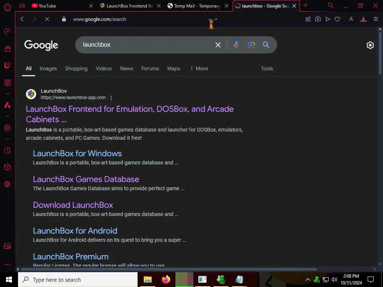Open LaunchBox Premium link
Screen dimensions: 383x287
pos(71,256)
